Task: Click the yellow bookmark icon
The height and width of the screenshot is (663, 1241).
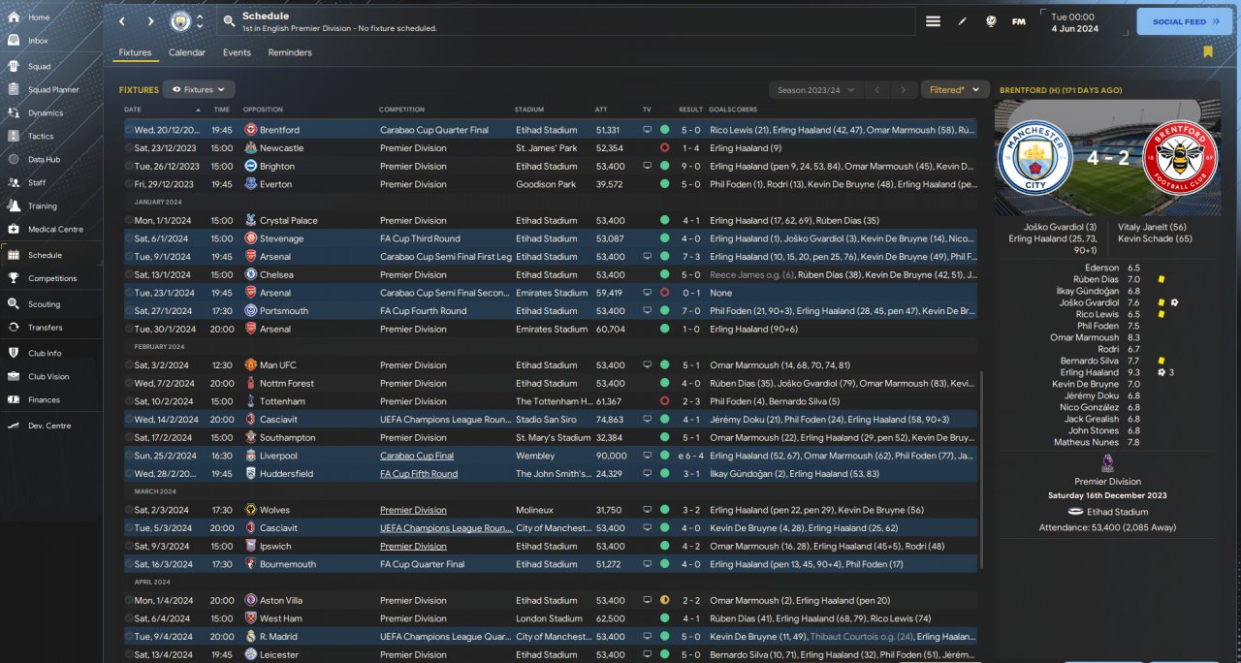Action: tap(1208, 52)
